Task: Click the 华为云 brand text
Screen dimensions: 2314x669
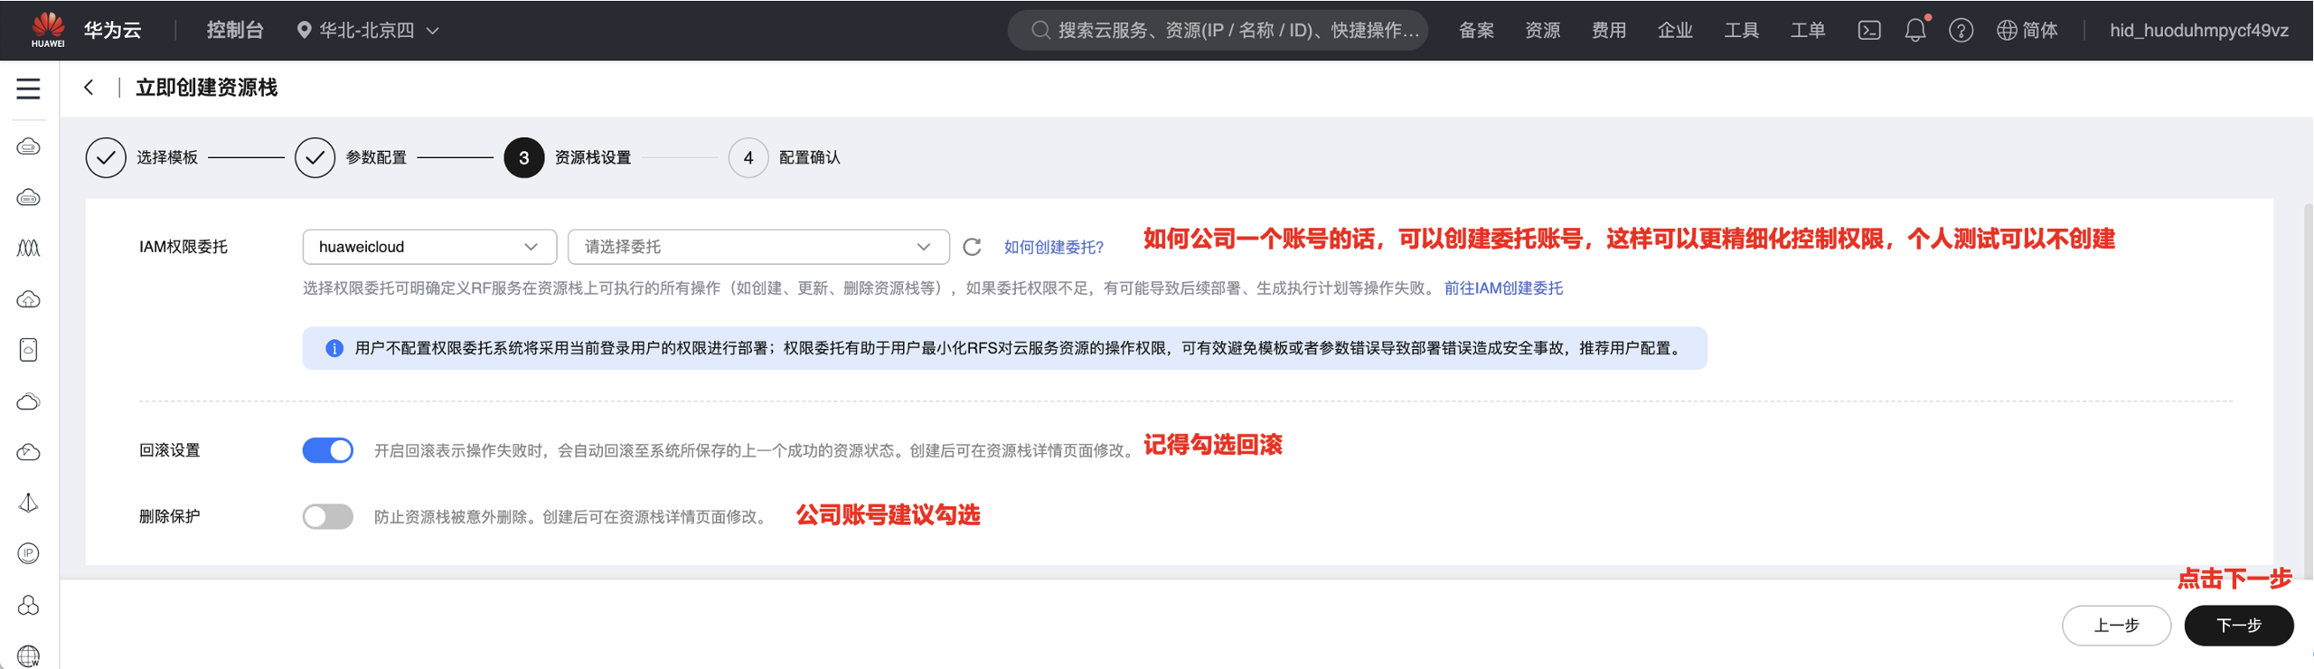Action: pyautogui.click(x=113, y=31)
